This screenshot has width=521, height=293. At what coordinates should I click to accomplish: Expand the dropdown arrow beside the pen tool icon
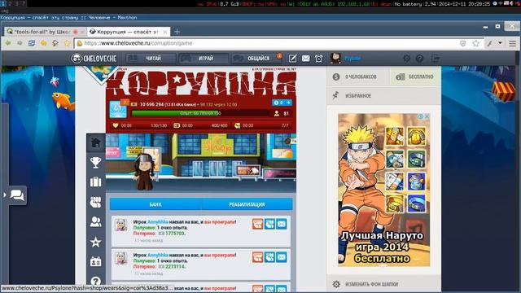tap(500, 43)
